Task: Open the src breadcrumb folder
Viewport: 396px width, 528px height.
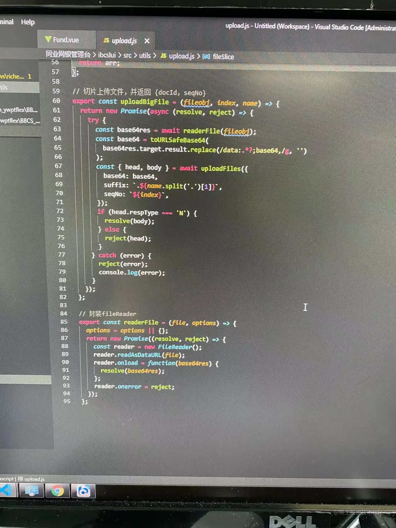Action: pyautogui.click(x=127, y=56)
